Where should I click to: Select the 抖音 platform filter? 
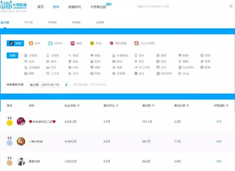[x=15, y=43]
